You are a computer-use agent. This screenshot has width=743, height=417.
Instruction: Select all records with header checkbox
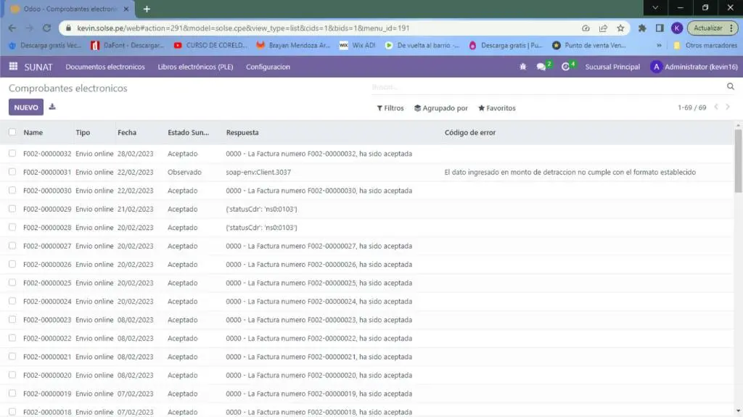(12, 133)
